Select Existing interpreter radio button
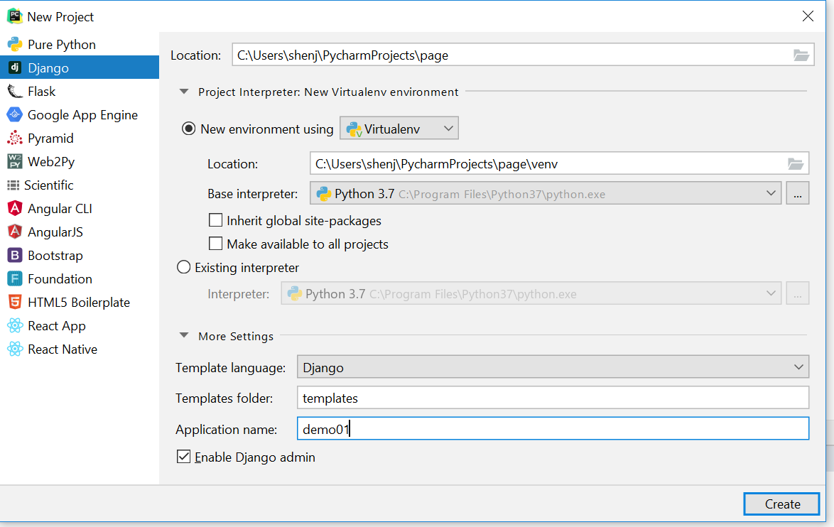Screen dimensions: 834x527 (183, 267)
